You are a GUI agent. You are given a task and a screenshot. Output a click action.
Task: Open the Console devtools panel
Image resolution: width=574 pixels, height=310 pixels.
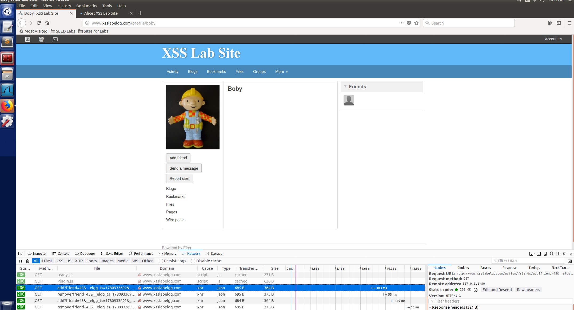coord(61,253)
